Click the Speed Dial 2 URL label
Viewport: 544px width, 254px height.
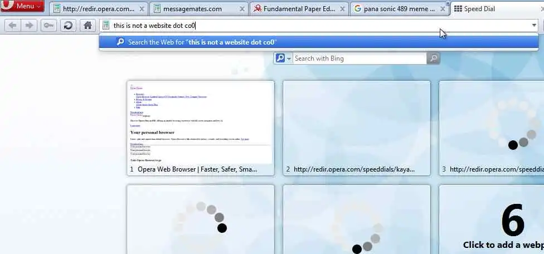pyautogui.click(x=354, y=169)
